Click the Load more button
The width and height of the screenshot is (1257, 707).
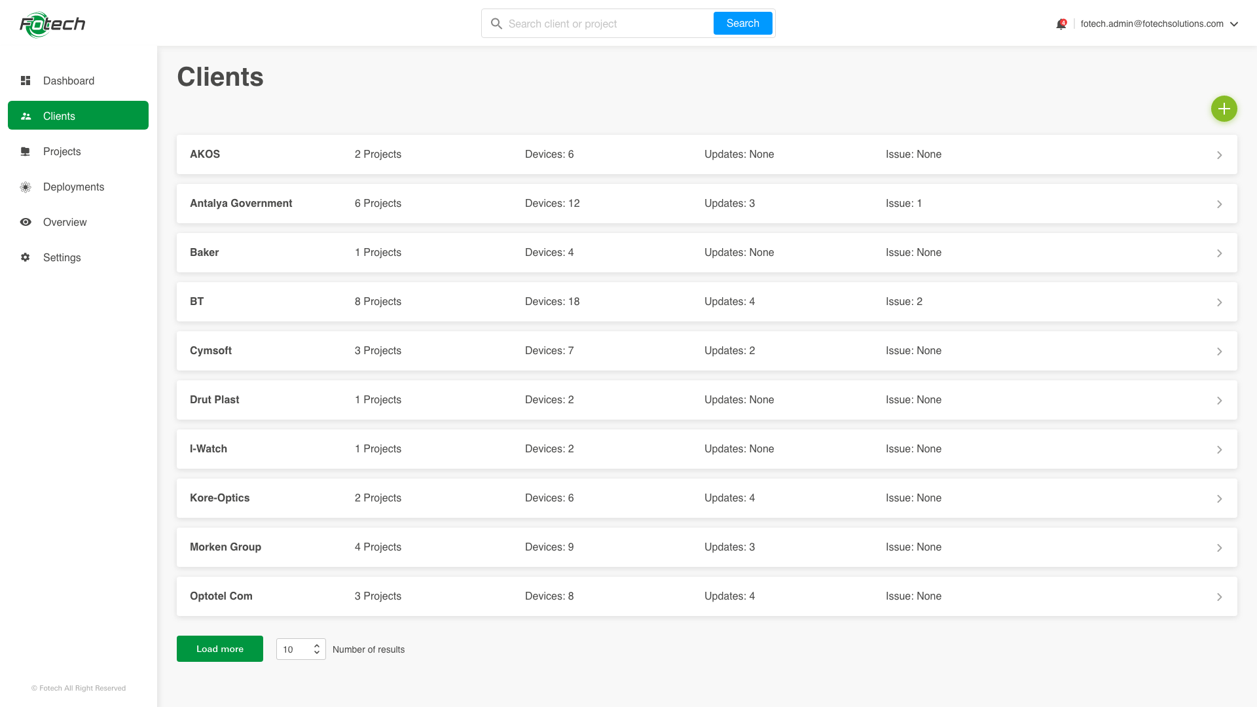pyautogui.click(x=219, y=649)
